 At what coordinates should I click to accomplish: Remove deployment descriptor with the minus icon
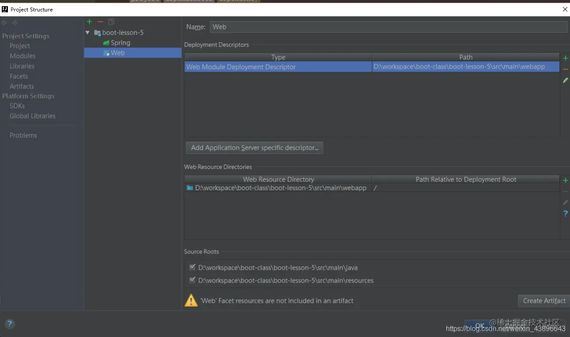566,70
